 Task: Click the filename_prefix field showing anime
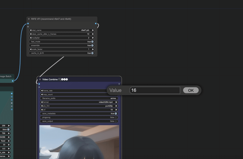79,98
